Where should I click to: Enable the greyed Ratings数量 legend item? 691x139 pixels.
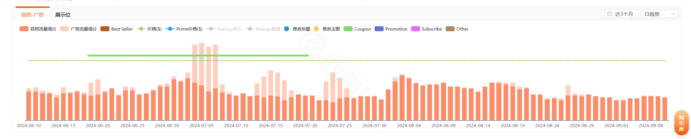263,29
